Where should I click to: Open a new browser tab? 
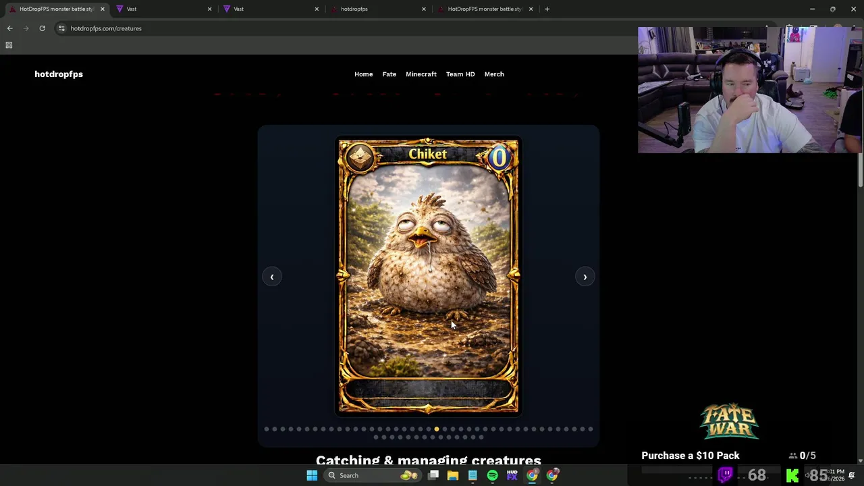point(547,9)
